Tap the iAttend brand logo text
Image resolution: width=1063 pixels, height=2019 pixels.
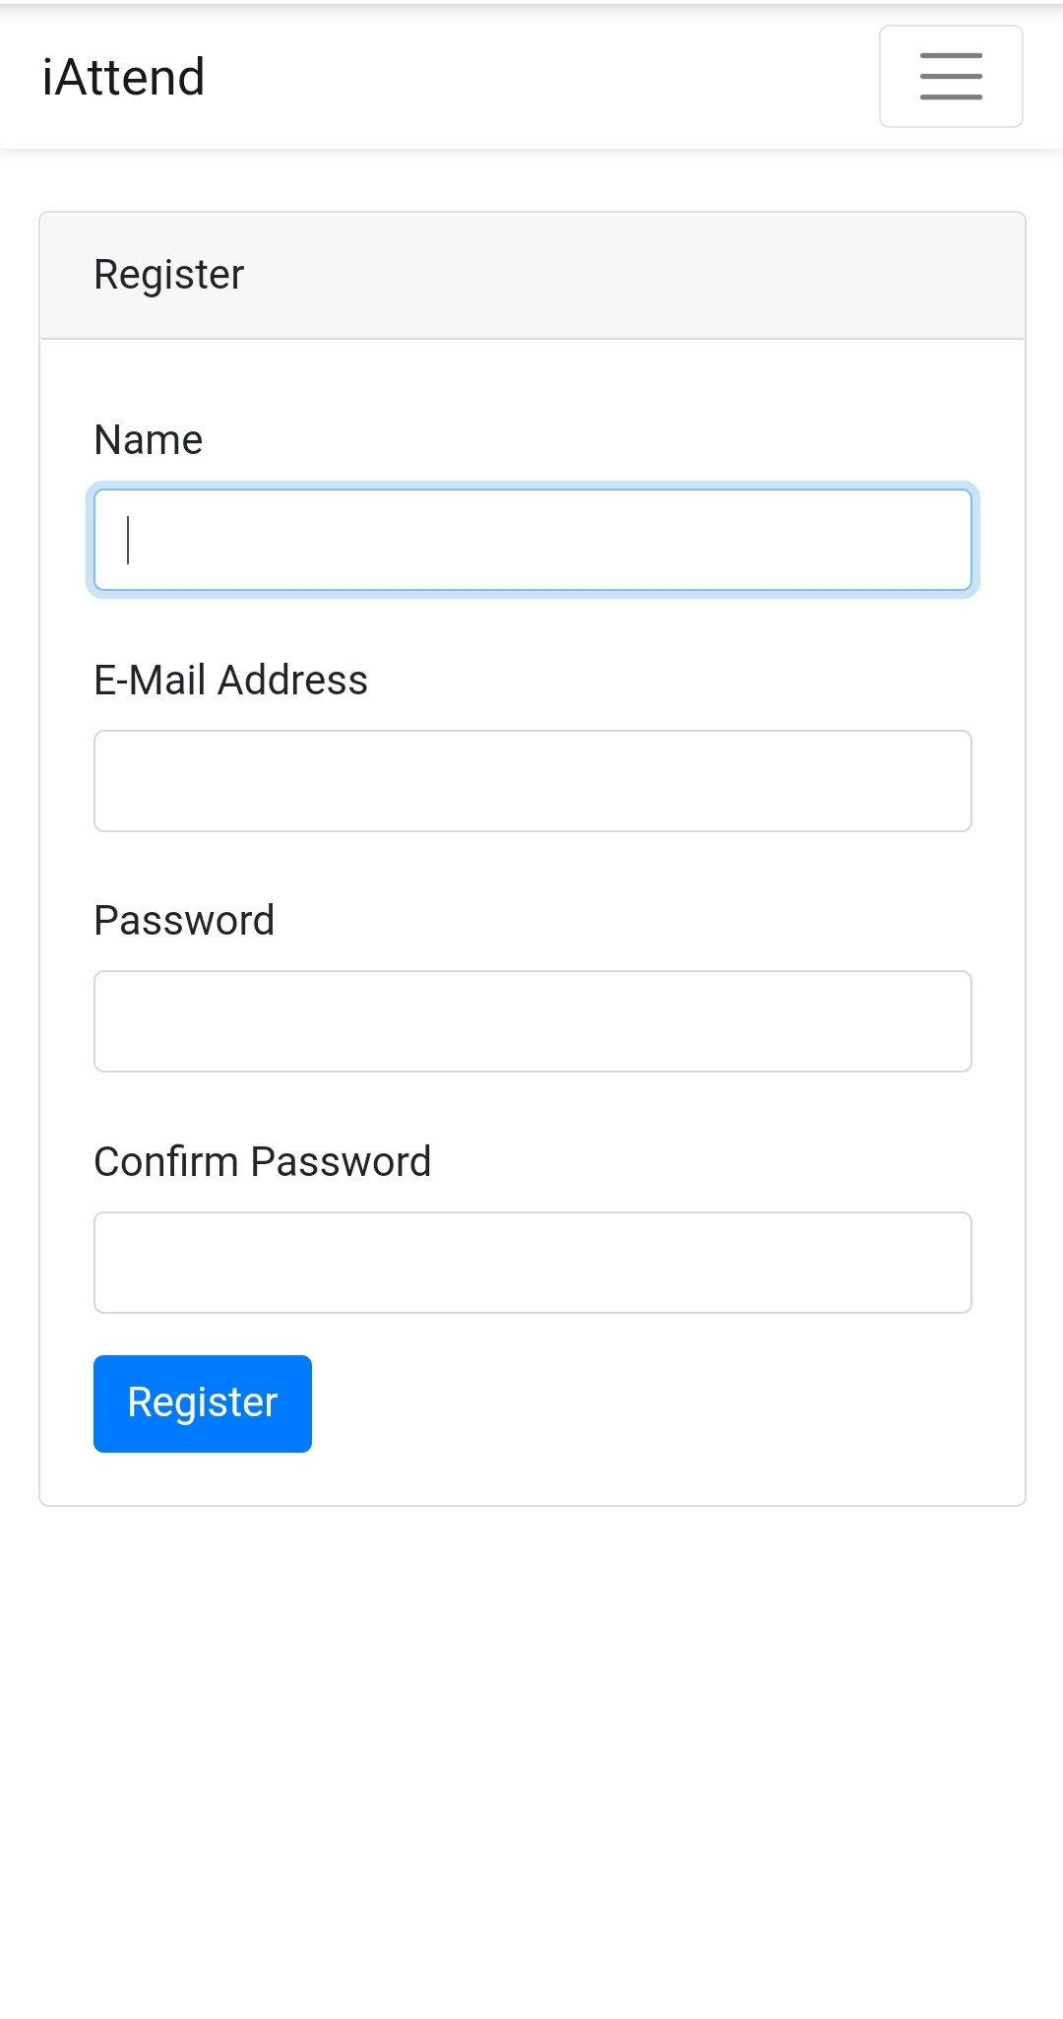(x=124, y=77)
